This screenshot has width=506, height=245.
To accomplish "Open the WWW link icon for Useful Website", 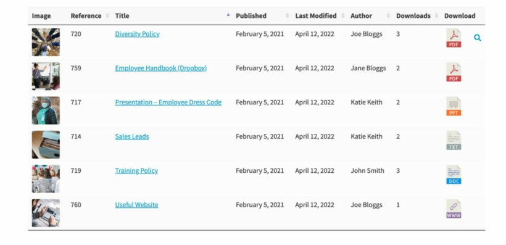I will [454, 209].
